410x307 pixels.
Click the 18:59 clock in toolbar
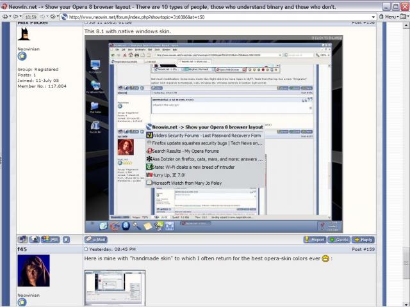point(31,17)
